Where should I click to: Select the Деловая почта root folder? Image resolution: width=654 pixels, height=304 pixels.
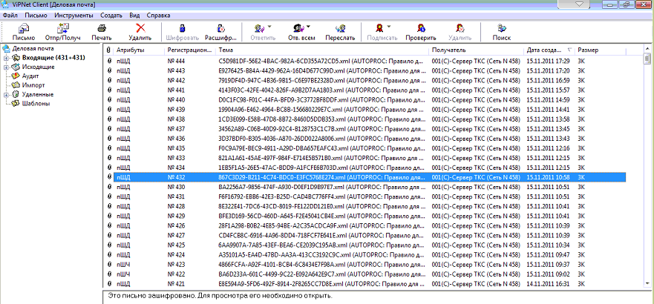(33, 49)
